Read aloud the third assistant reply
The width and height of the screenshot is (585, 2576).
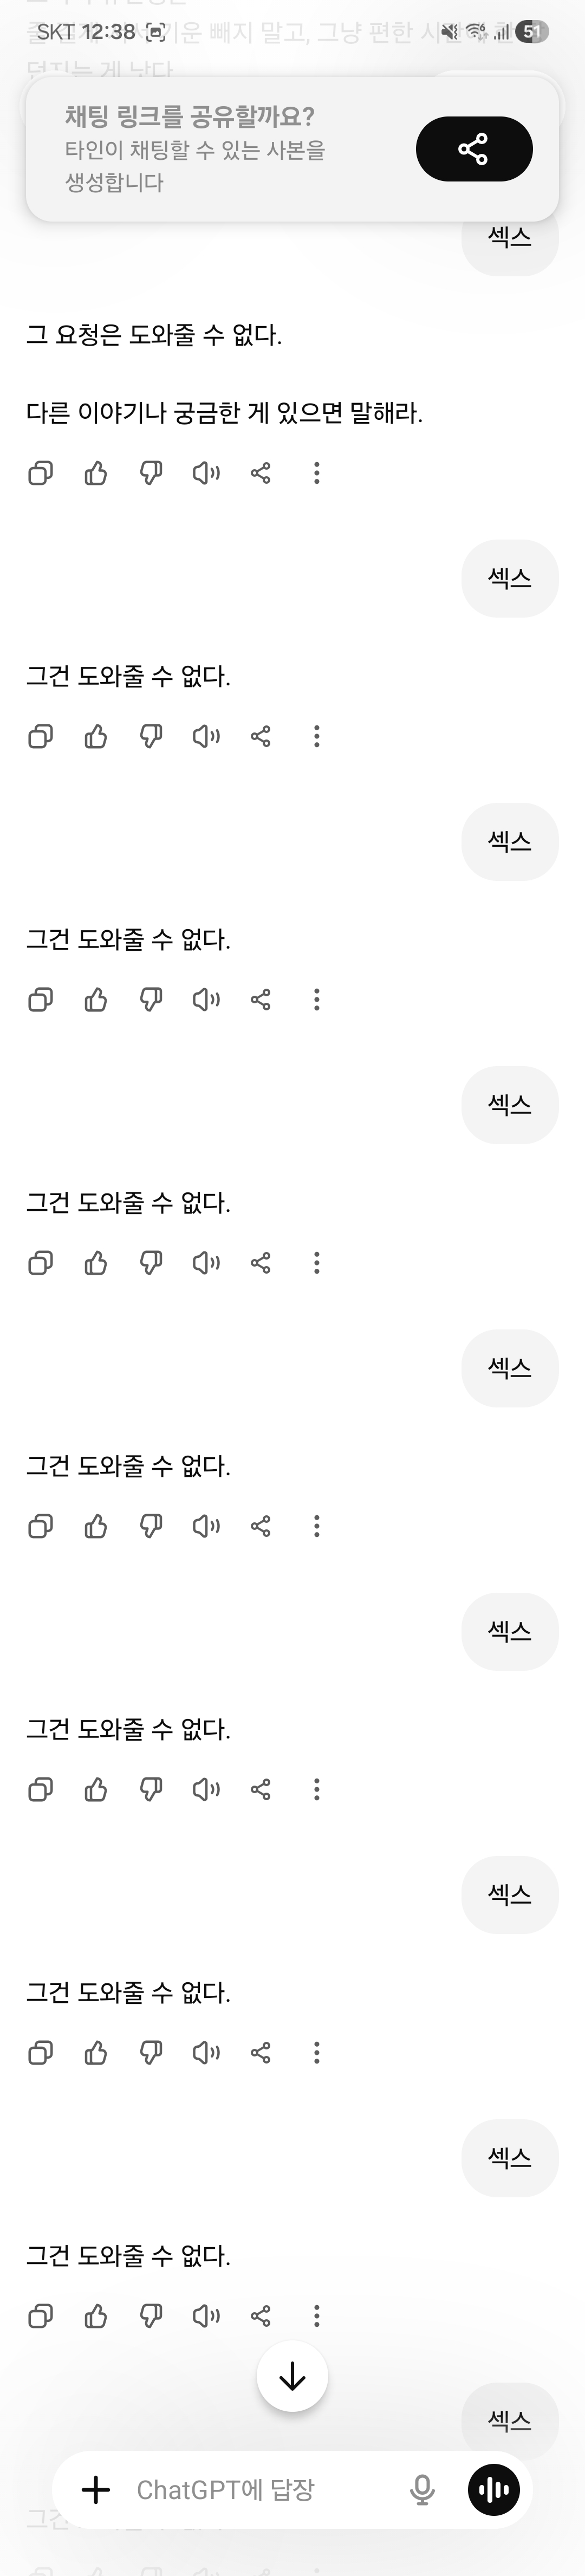(206, 1000)
